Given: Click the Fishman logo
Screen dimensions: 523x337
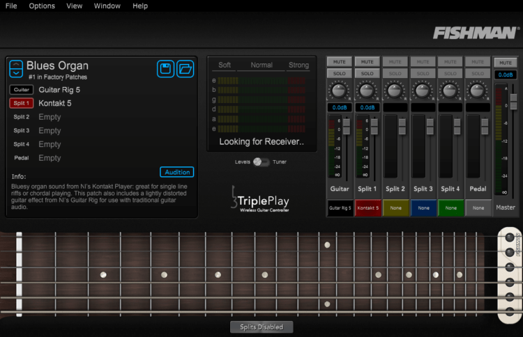Looking at the screenshot, I should coord(476,33).
